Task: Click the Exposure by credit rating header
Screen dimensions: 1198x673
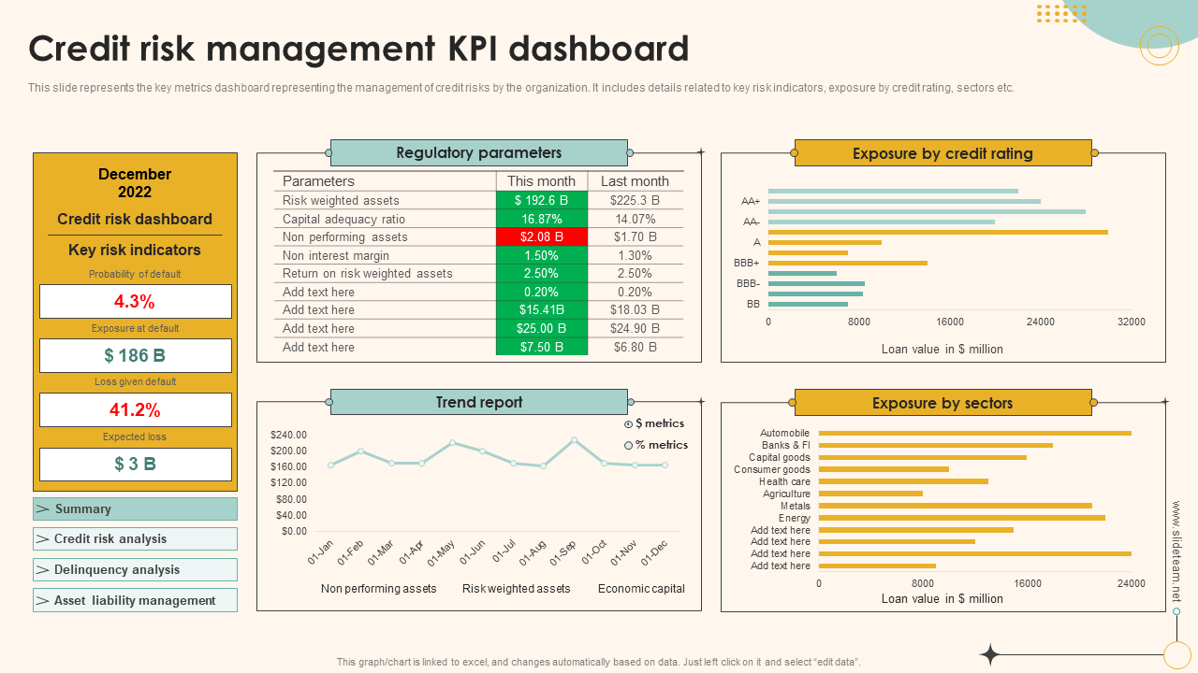Action: [x=942, y=153]
